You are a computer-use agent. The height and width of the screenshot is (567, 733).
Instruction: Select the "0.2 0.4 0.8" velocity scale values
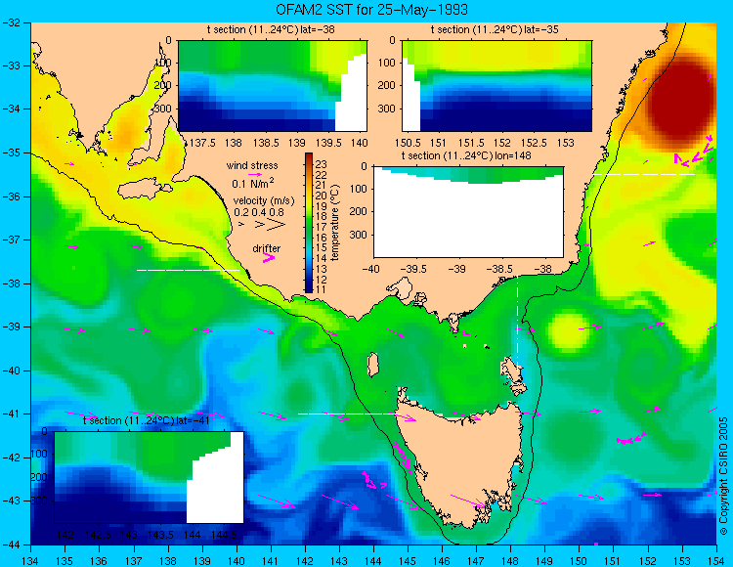point(259,212)
